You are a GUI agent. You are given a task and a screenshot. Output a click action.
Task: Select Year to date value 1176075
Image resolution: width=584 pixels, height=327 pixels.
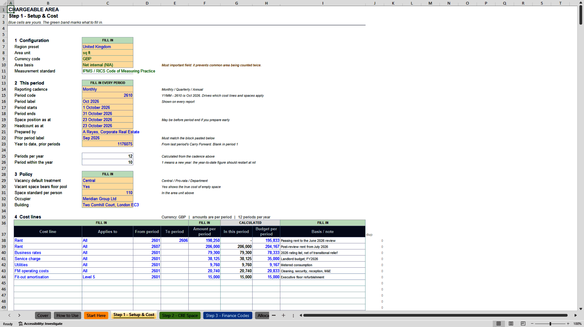click(x=107, y=144)
